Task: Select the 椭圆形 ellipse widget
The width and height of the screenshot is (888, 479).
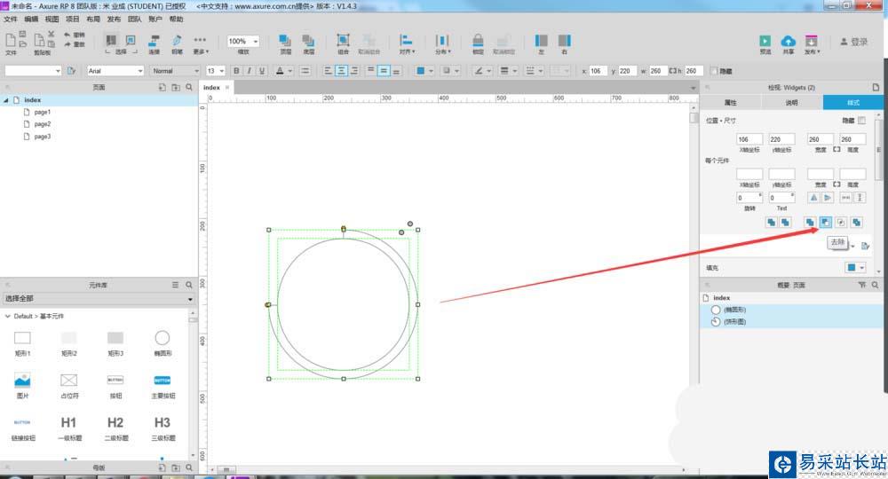Action: click(163, 343)
